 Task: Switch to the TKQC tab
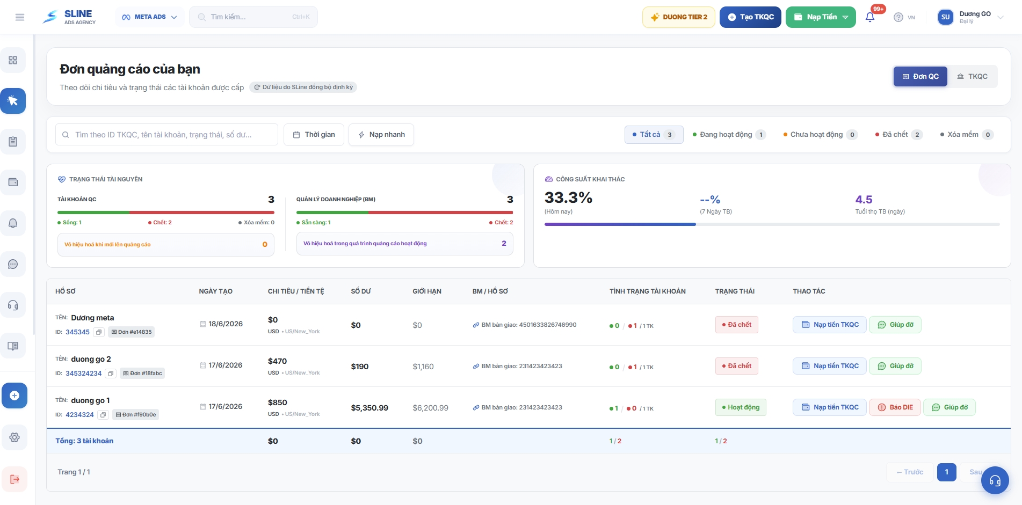point(973,76)
